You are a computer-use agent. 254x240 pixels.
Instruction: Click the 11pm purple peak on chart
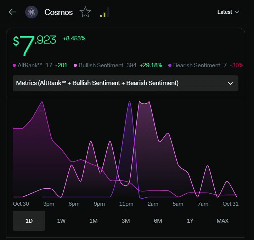pyautogui.click(x=129, y=102)
